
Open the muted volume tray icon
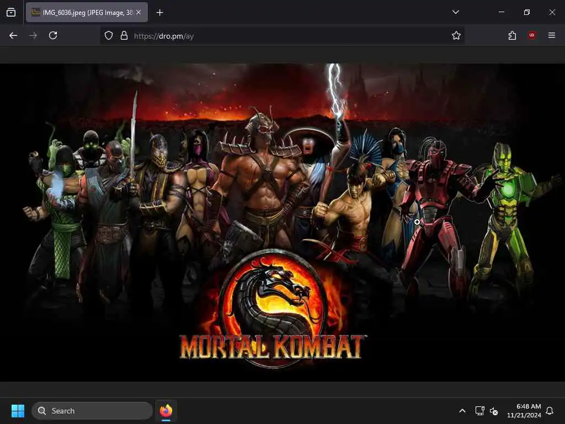tap(494, 411)
